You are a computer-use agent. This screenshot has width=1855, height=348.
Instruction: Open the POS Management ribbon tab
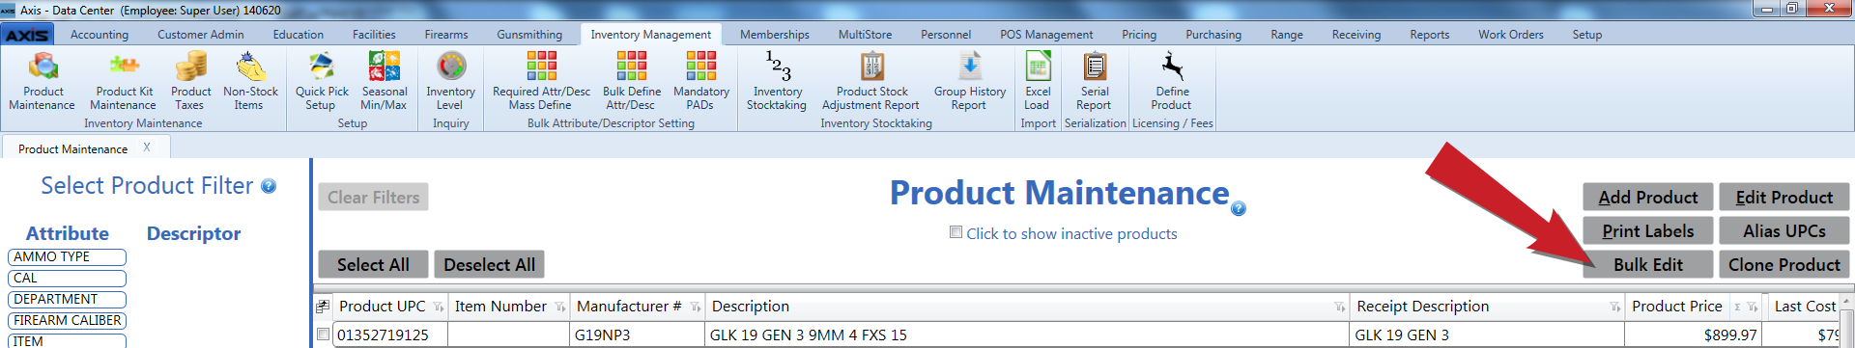click(1046, 35)
